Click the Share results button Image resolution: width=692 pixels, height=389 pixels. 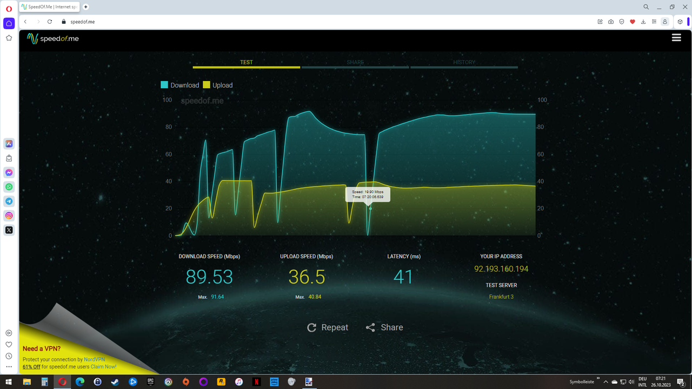(384, 327)
